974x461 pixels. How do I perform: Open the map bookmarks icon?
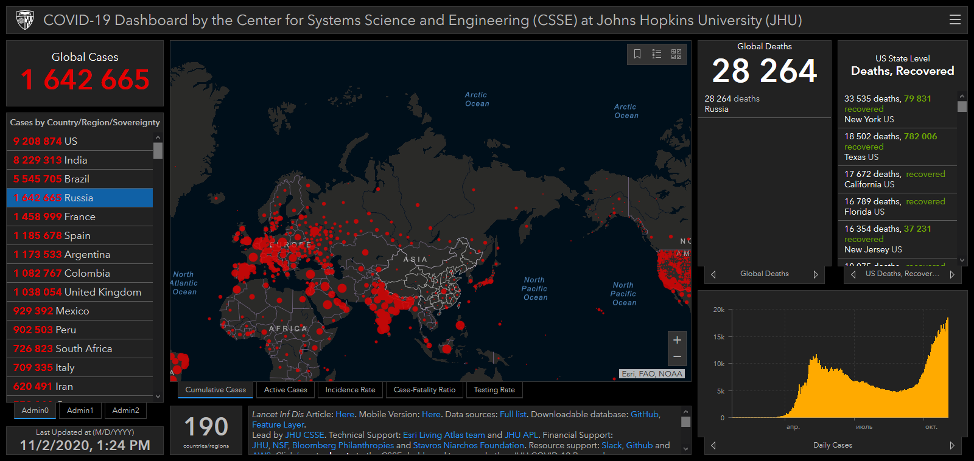tap(637, 54)
